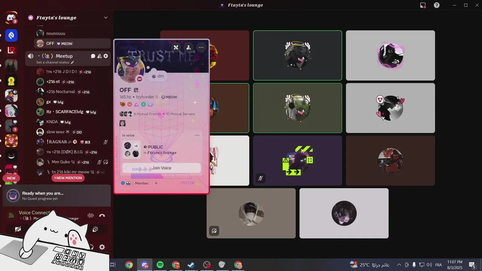The height and width of the screenshot is (271, 482).
Task: Select bottom-right dark purple avatar tile
Action: coord(344,213)
